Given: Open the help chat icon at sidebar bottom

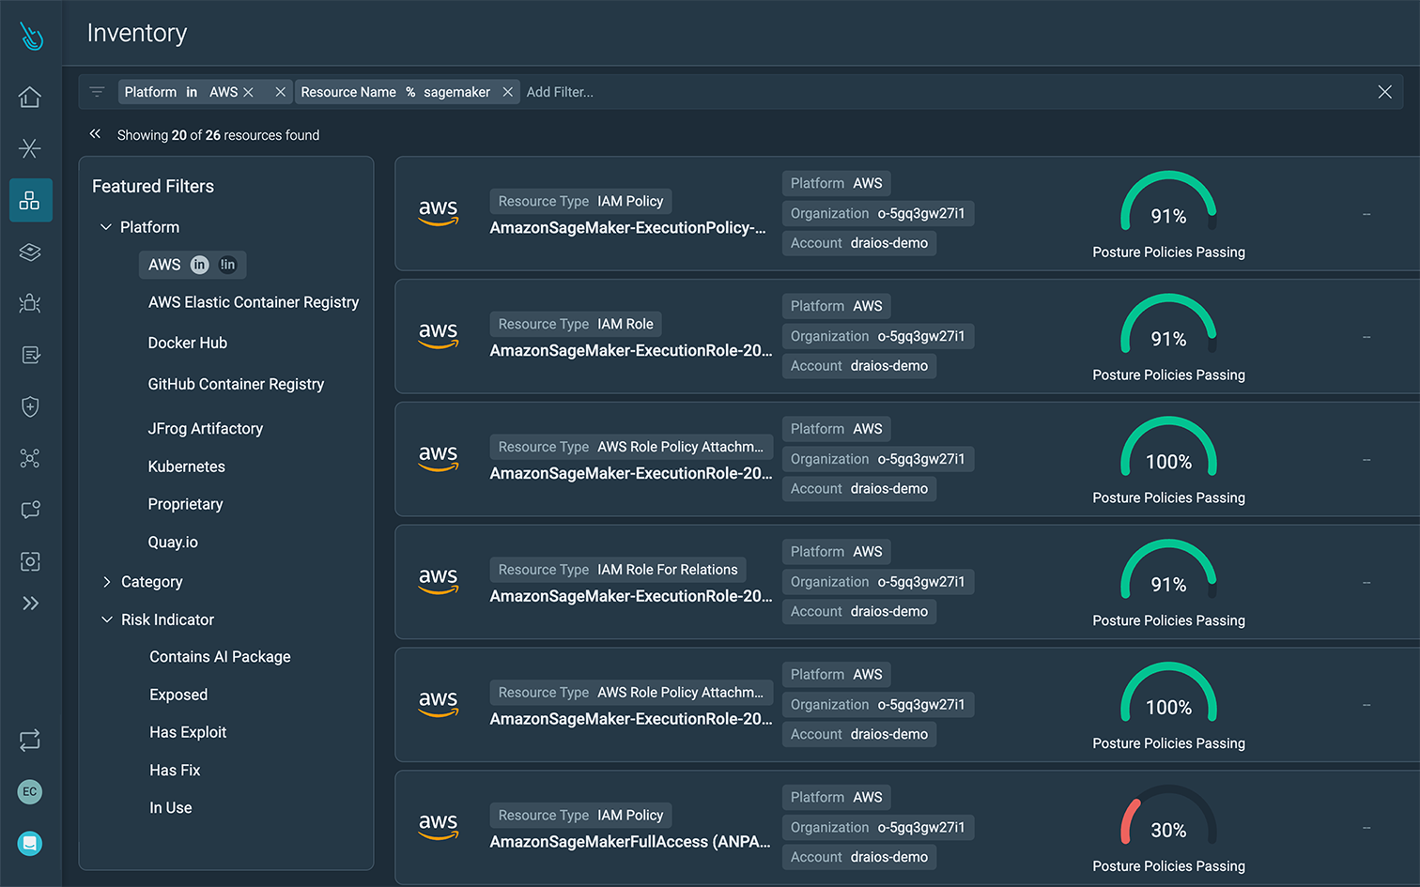Looking at the screenshot, I should [x=30, y=844].
